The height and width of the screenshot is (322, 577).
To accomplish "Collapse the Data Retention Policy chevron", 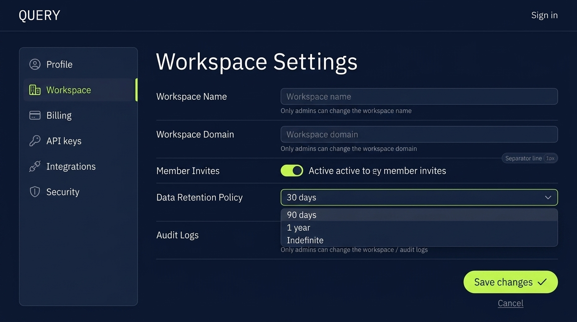I will coord(548,197).
